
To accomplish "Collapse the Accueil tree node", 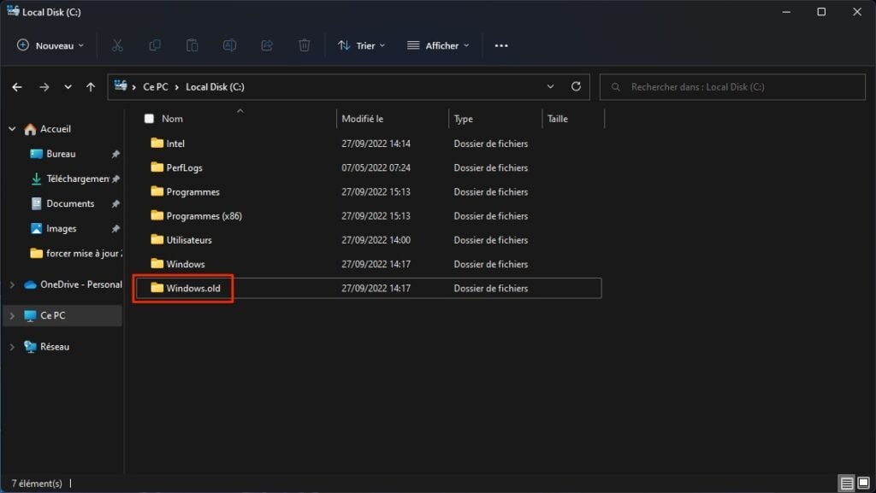I will pyautogui.click(x=12, y=129).
